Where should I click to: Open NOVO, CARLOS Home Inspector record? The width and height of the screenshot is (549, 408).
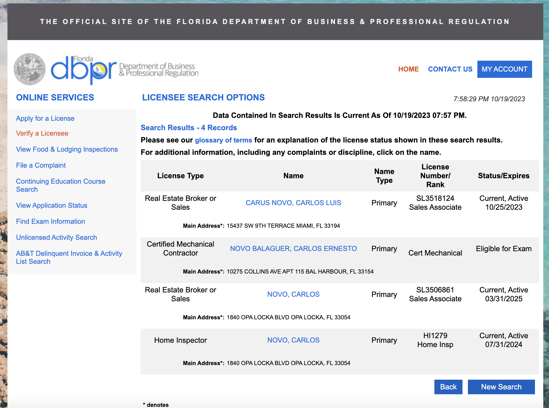[293, 340]
